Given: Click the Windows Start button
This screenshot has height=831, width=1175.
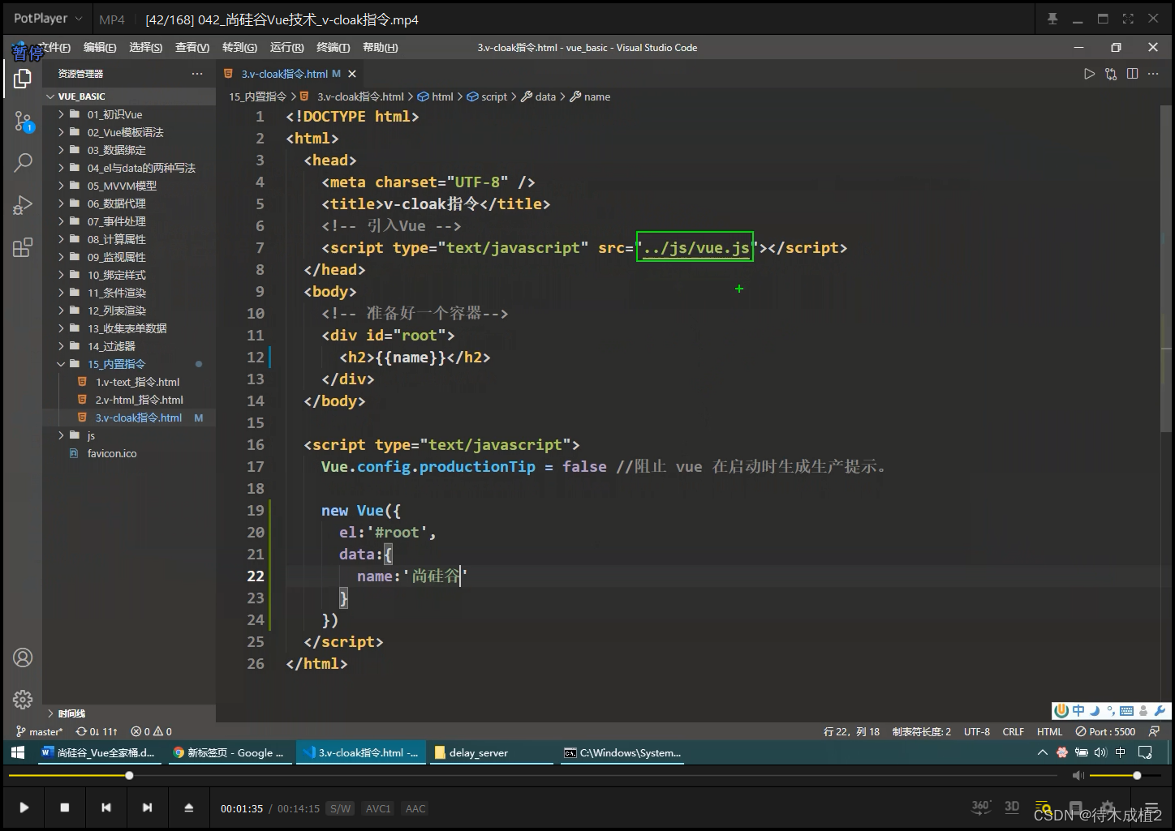Looking at the screenshot, I should click(17, 752).
